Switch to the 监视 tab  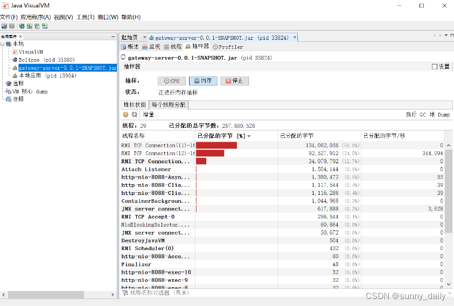click(151, 47)
